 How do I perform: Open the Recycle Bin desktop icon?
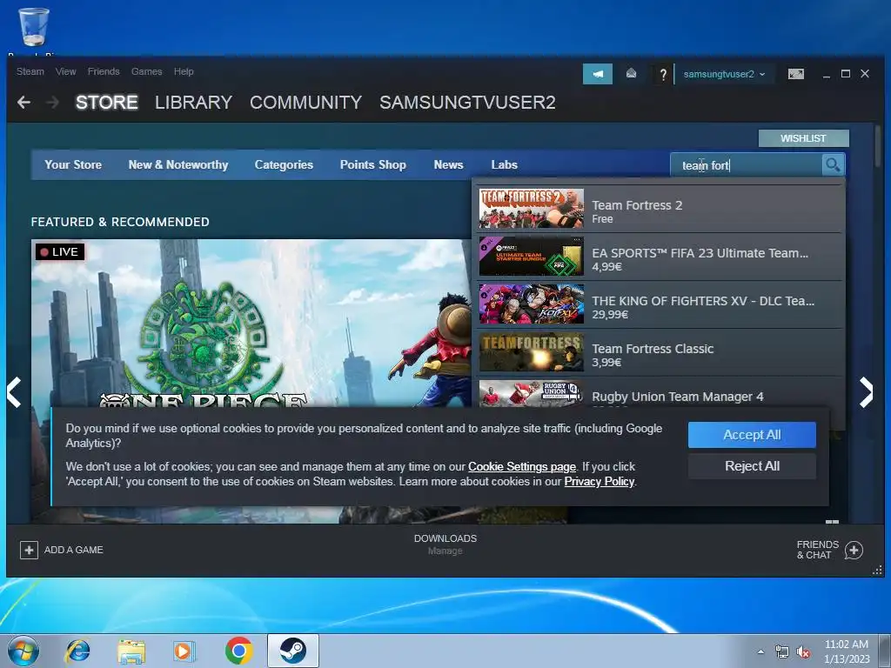tap(34, 27)
